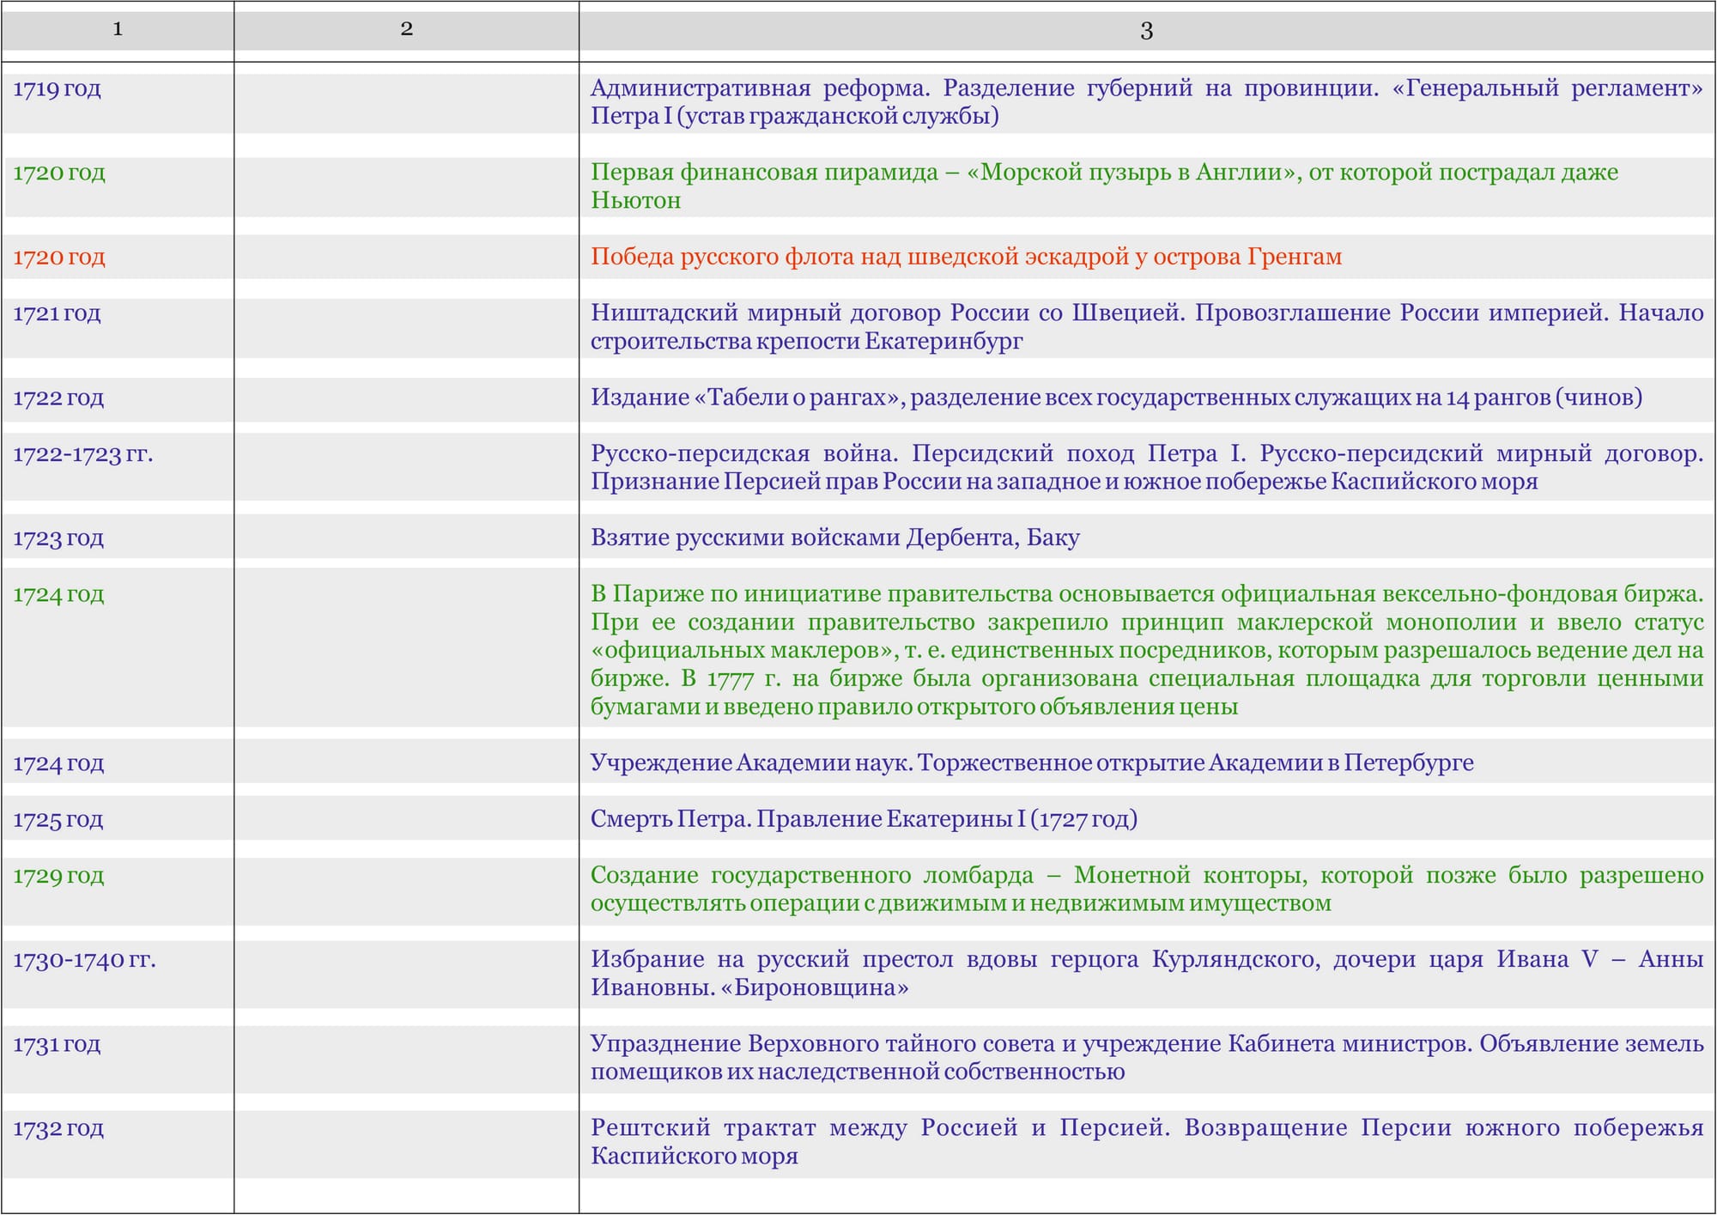Select the date cell "1729 год"
This screenshot has height=1215, width=1717.
(58, 876)
